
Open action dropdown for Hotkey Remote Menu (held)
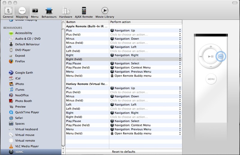click(180, 133)
